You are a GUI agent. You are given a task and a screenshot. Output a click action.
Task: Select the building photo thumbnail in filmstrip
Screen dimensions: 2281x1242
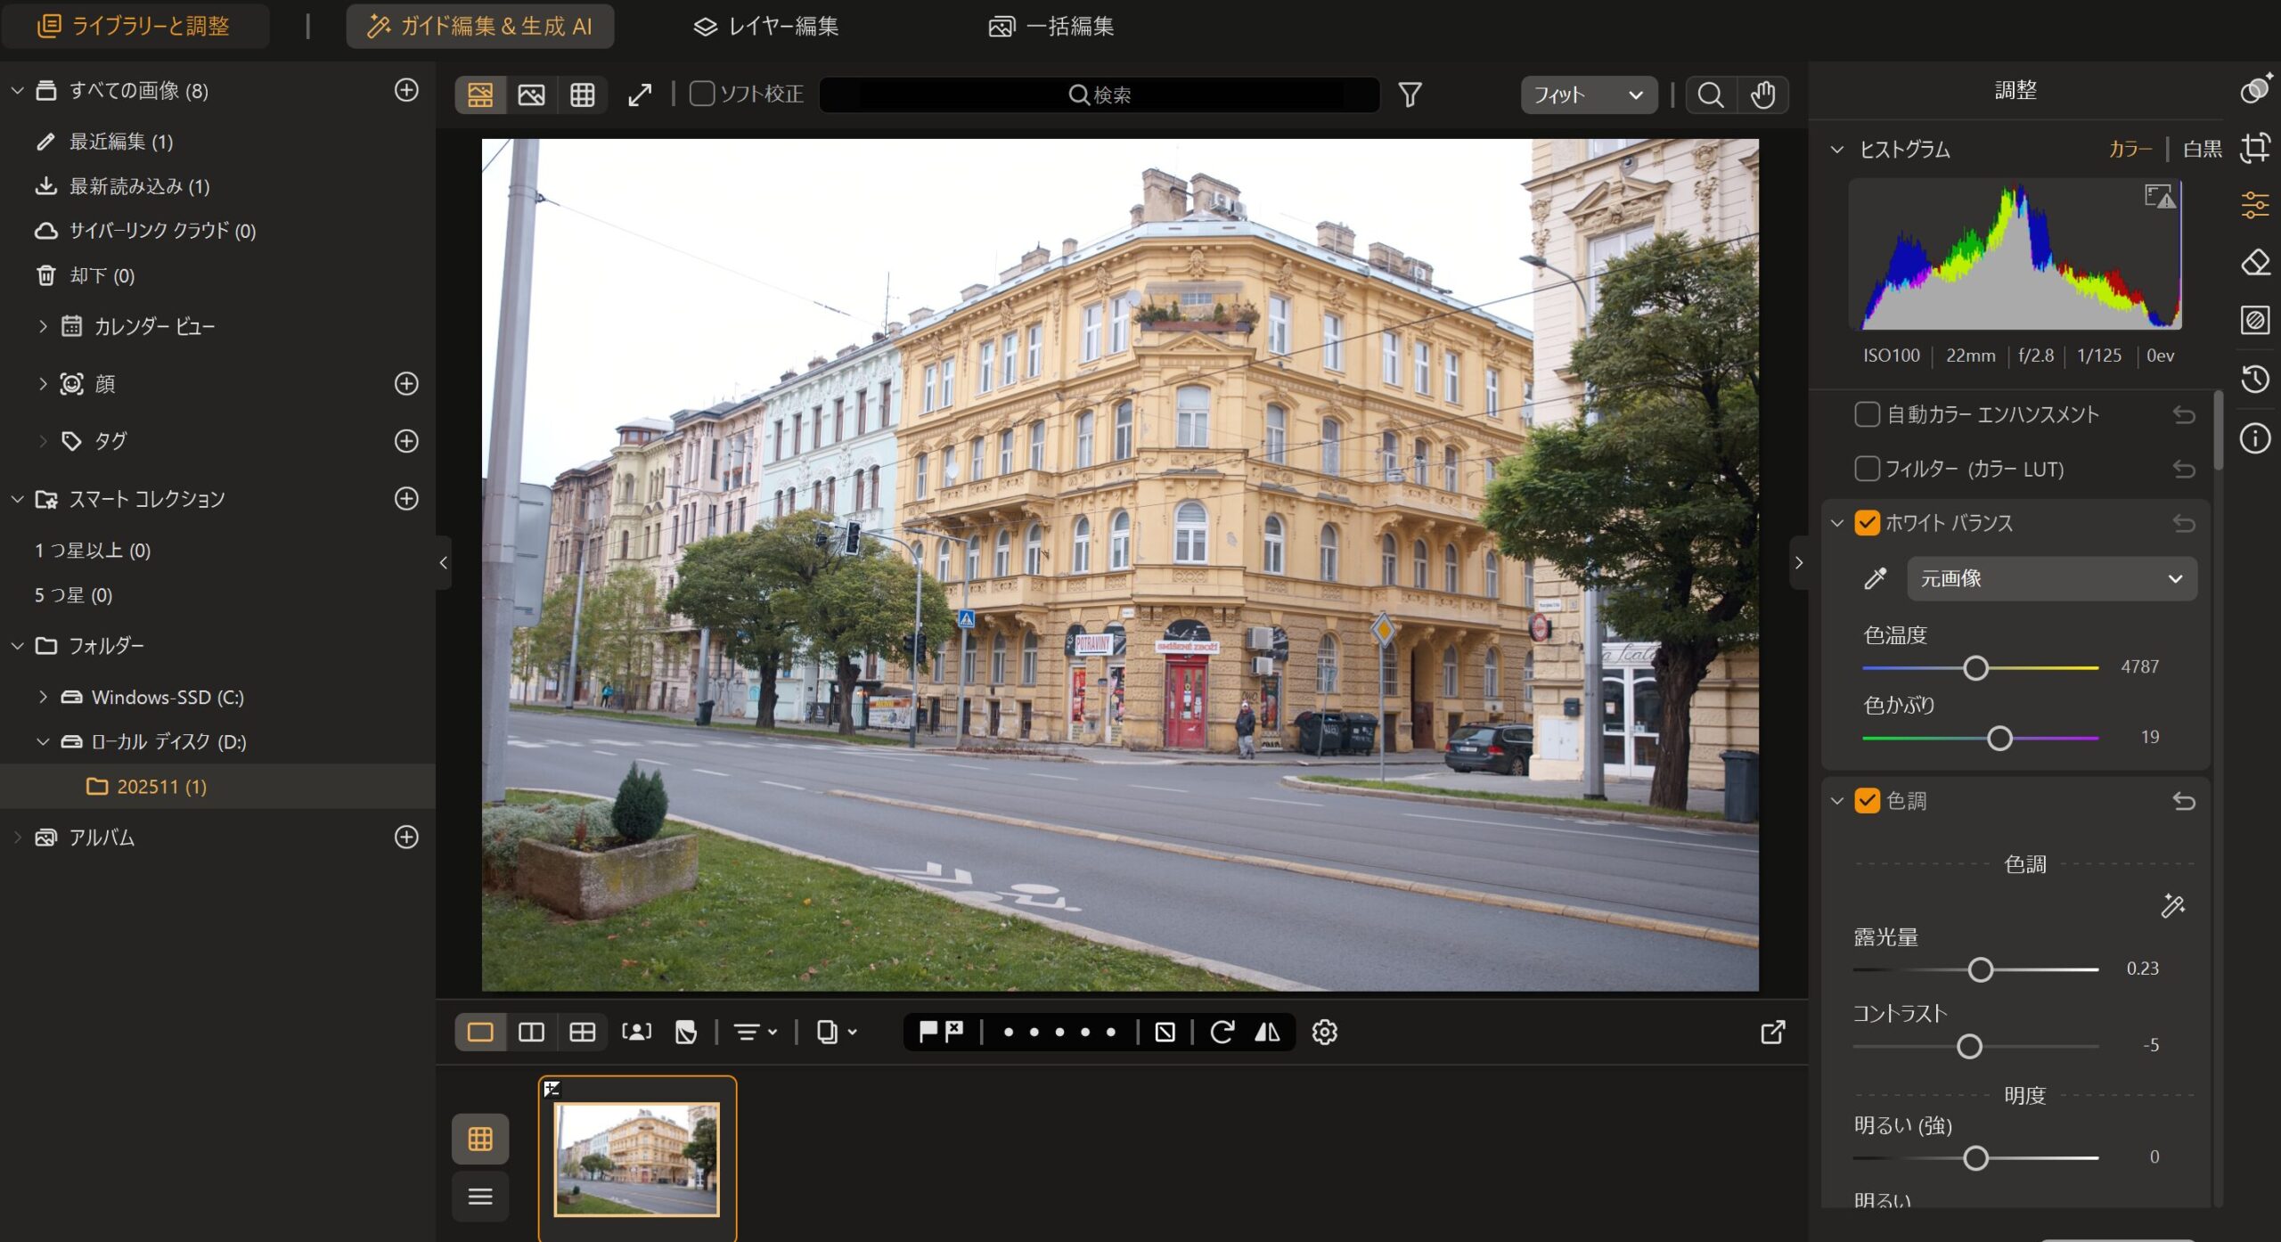(x=636, y=1159)
